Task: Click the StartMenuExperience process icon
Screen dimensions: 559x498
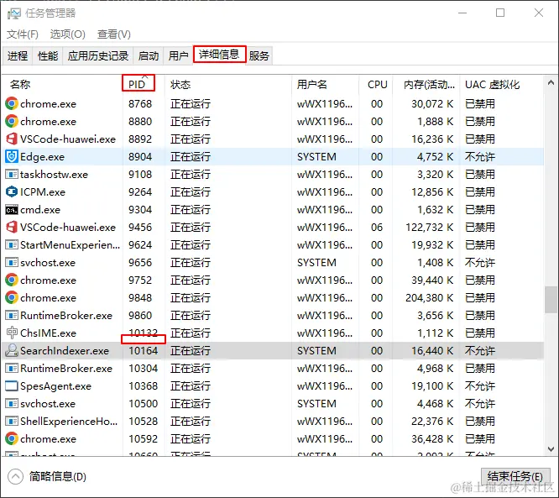Action: tap(12, 245)
